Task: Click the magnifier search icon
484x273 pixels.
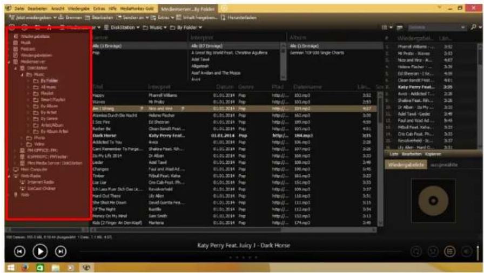Action: (x=473, y=28)
